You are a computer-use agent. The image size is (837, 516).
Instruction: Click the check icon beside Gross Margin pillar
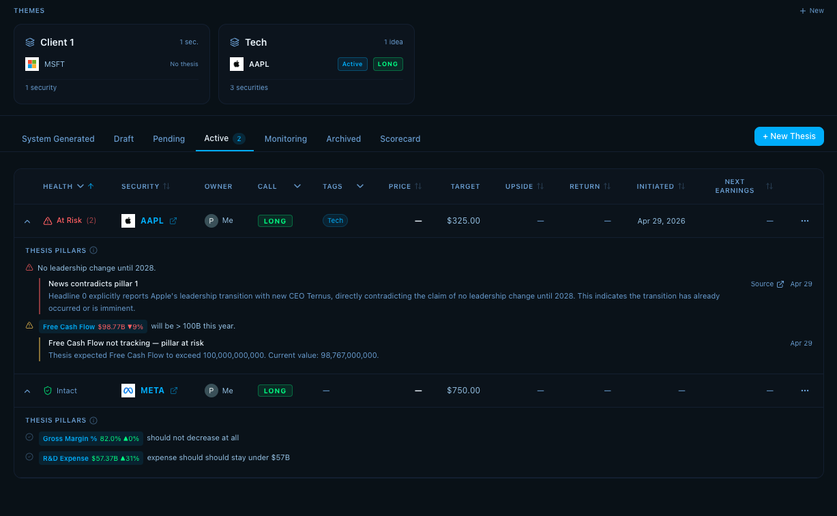(29, 437)
